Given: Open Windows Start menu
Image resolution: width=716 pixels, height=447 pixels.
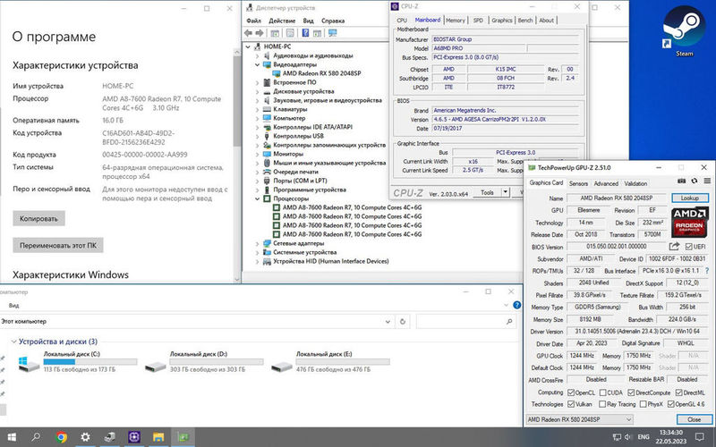Looking at the screenshot, I should coord(12,437).
